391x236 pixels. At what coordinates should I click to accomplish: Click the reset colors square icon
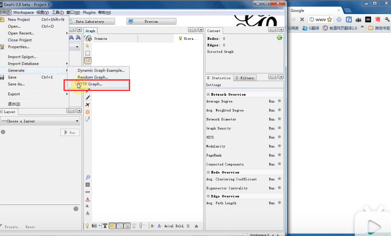pos(88,185)
